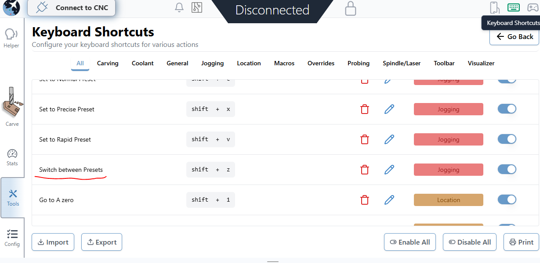
Task: Select the Spindle/Laser category tab
Action: (x=401, y=63)
